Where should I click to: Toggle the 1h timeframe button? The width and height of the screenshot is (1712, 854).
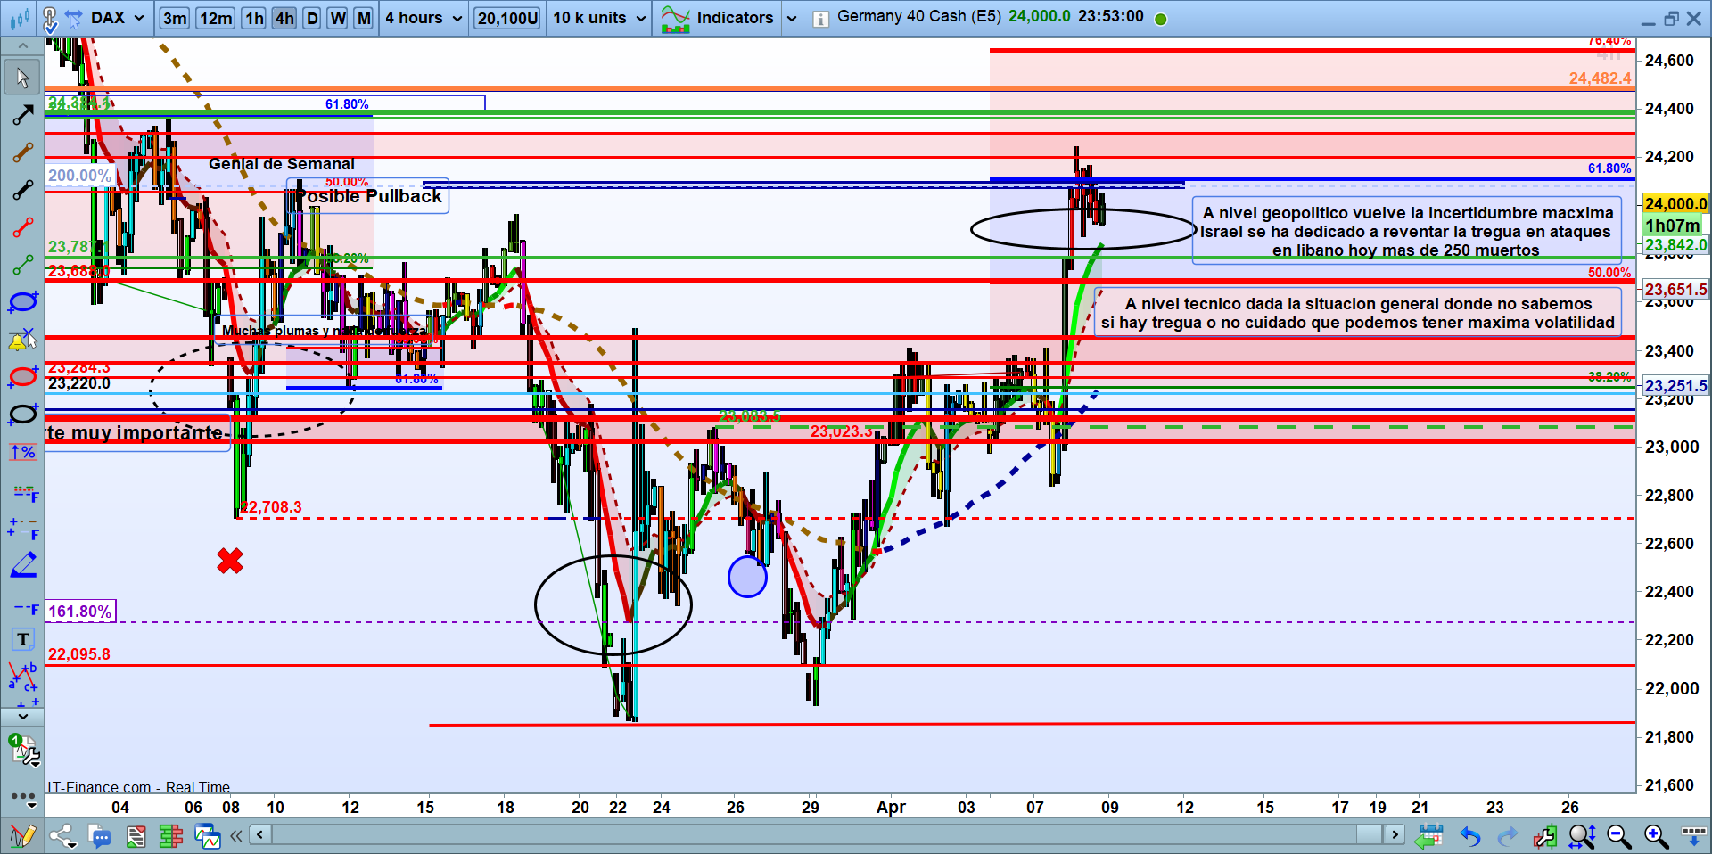(x=254, y=18)
